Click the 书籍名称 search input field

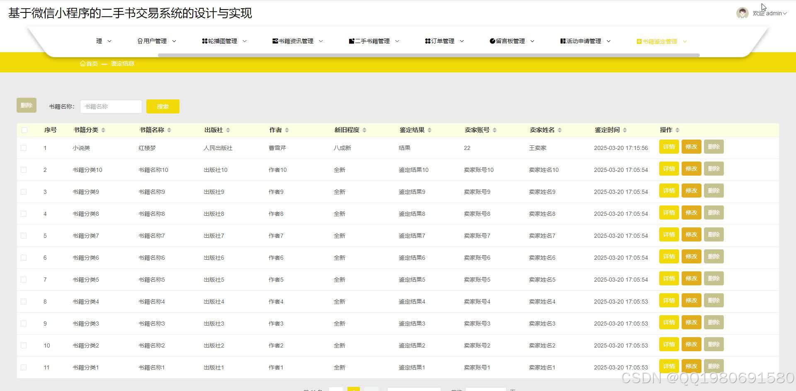coord(111,106)
